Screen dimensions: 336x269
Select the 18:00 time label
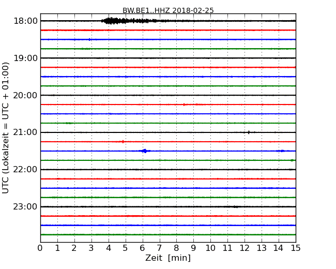click(x=25, y=21)
